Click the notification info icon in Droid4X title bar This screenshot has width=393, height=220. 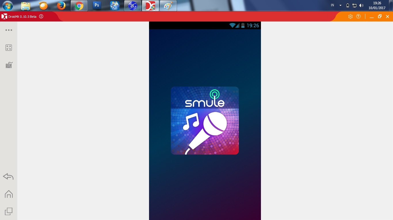point(41,16)
